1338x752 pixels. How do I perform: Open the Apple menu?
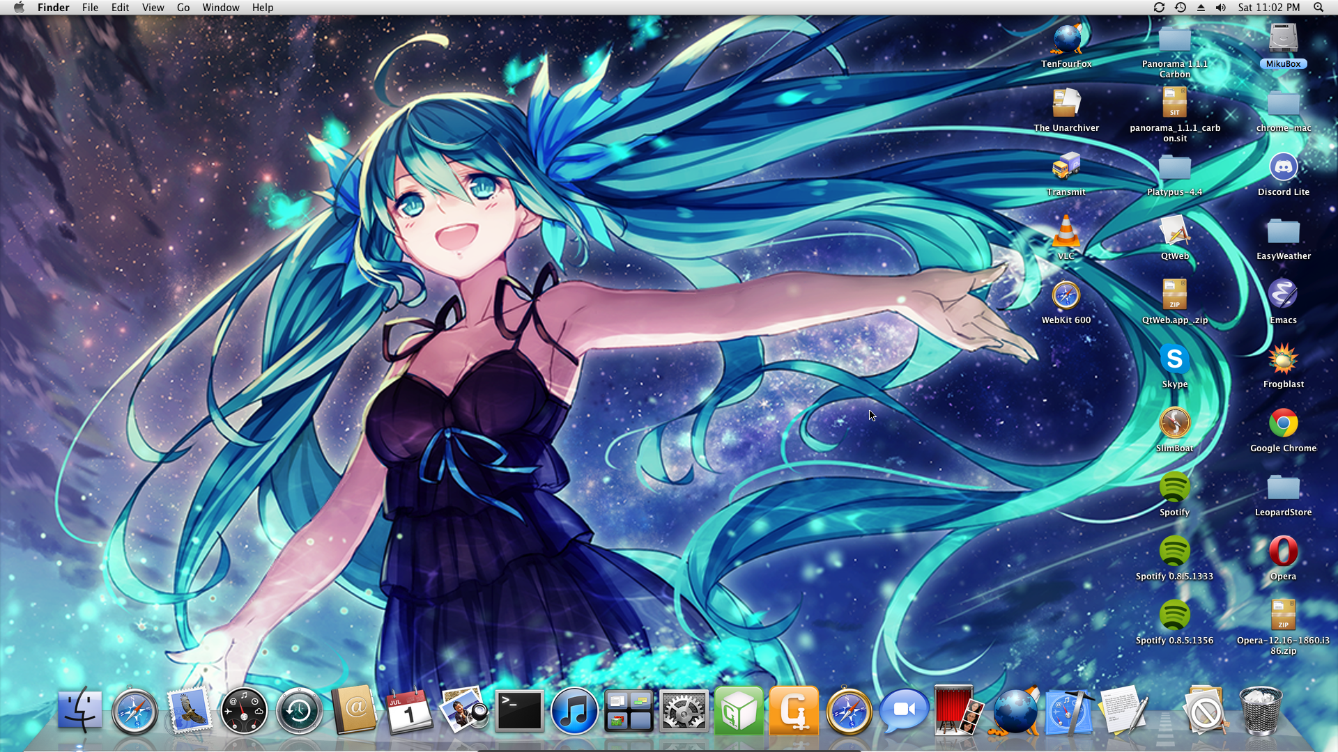(19, 8)
